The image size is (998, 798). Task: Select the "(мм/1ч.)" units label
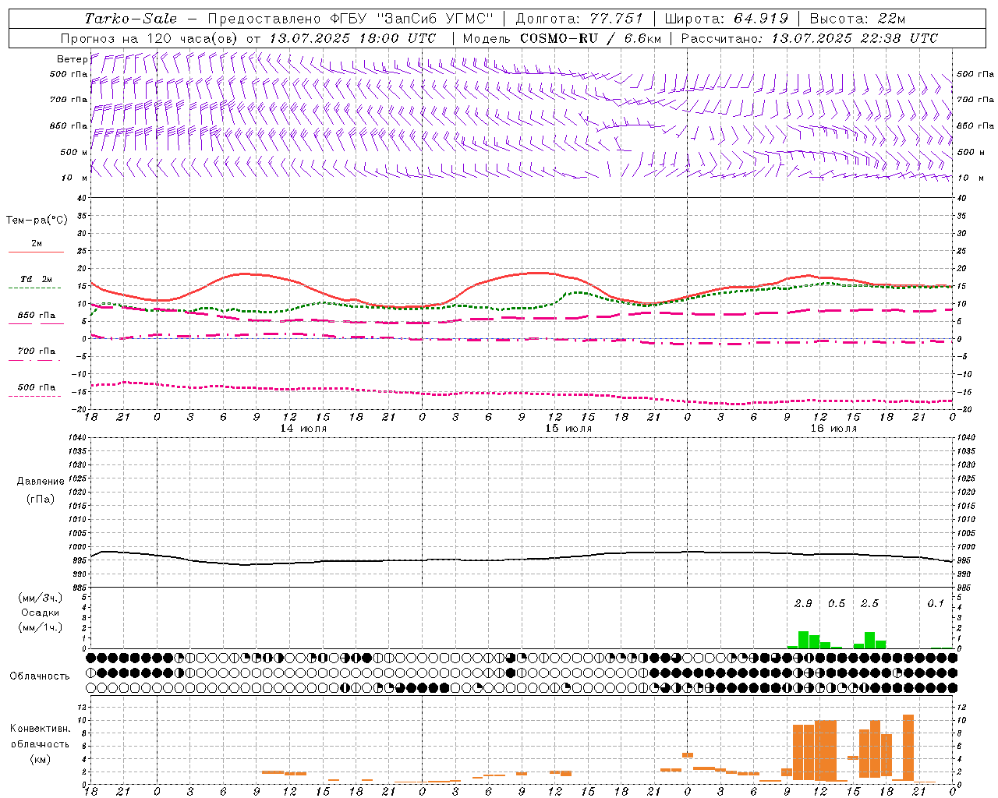pyautogui.click(x=41, y=627)
